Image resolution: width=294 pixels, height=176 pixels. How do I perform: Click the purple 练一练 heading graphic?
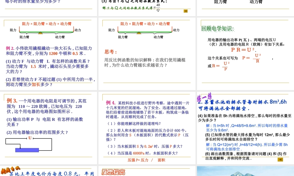[x=204, y=97]
